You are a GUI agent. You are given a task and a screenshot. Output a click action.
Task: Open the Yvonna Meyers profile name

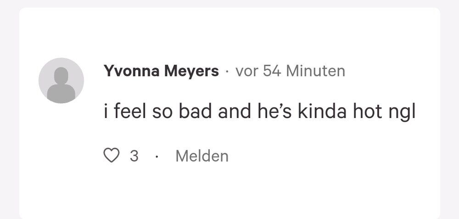(x=161, y=71)
